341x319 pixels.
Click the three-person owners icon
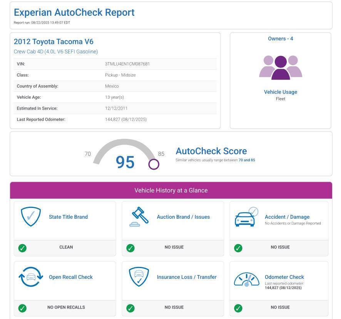[281, 68]
